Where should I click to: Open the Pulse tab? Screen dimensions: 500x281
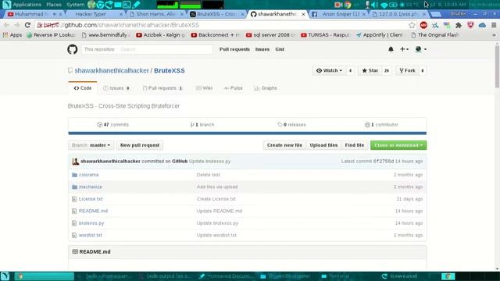click(234, 88)
